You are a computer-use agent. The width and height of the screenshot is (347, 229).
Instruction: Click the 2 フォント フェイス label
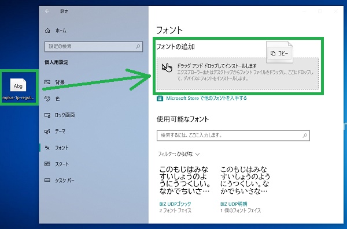(x=175, y=211)
